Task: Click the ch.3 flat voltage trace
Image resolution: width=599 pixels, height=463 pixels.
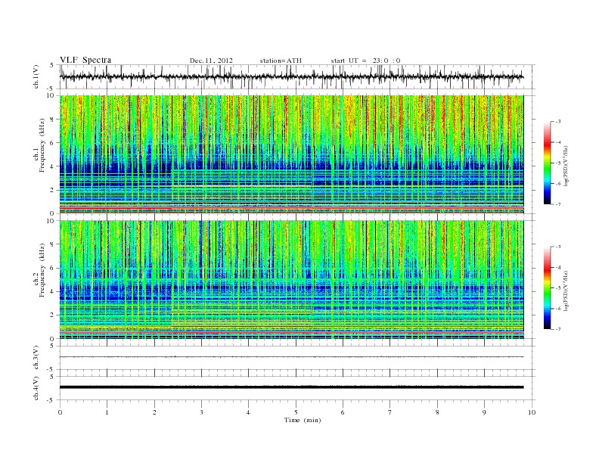Action: tap(291, 357)
